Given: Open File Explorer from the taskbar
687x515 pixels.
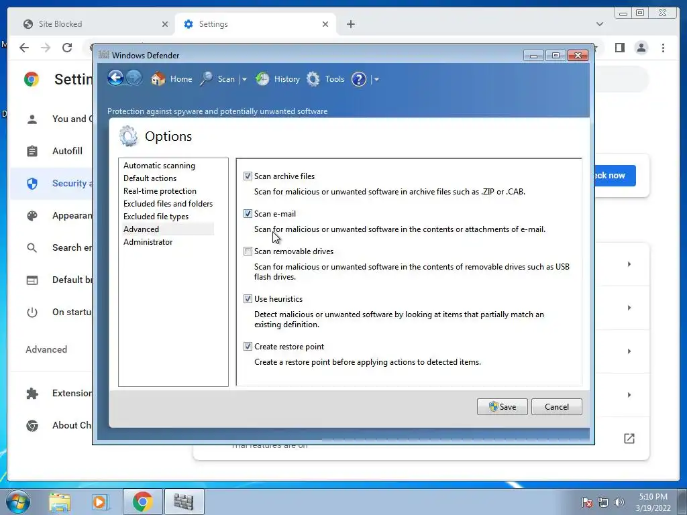Looking at the screenshot, I should [60, 502].
